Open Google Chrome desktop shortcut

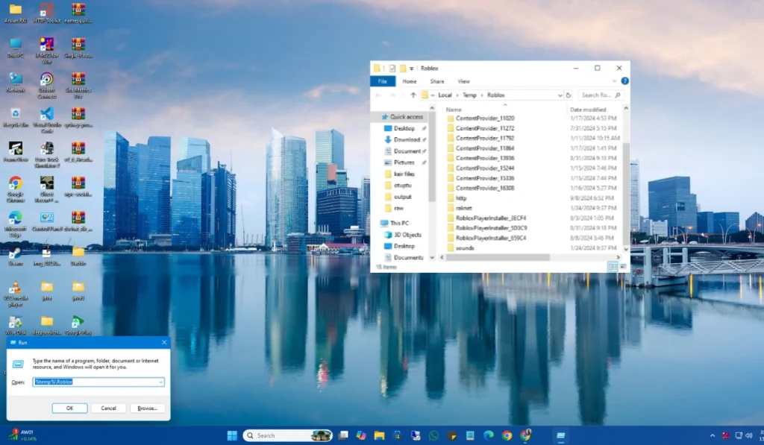[15, 183]
